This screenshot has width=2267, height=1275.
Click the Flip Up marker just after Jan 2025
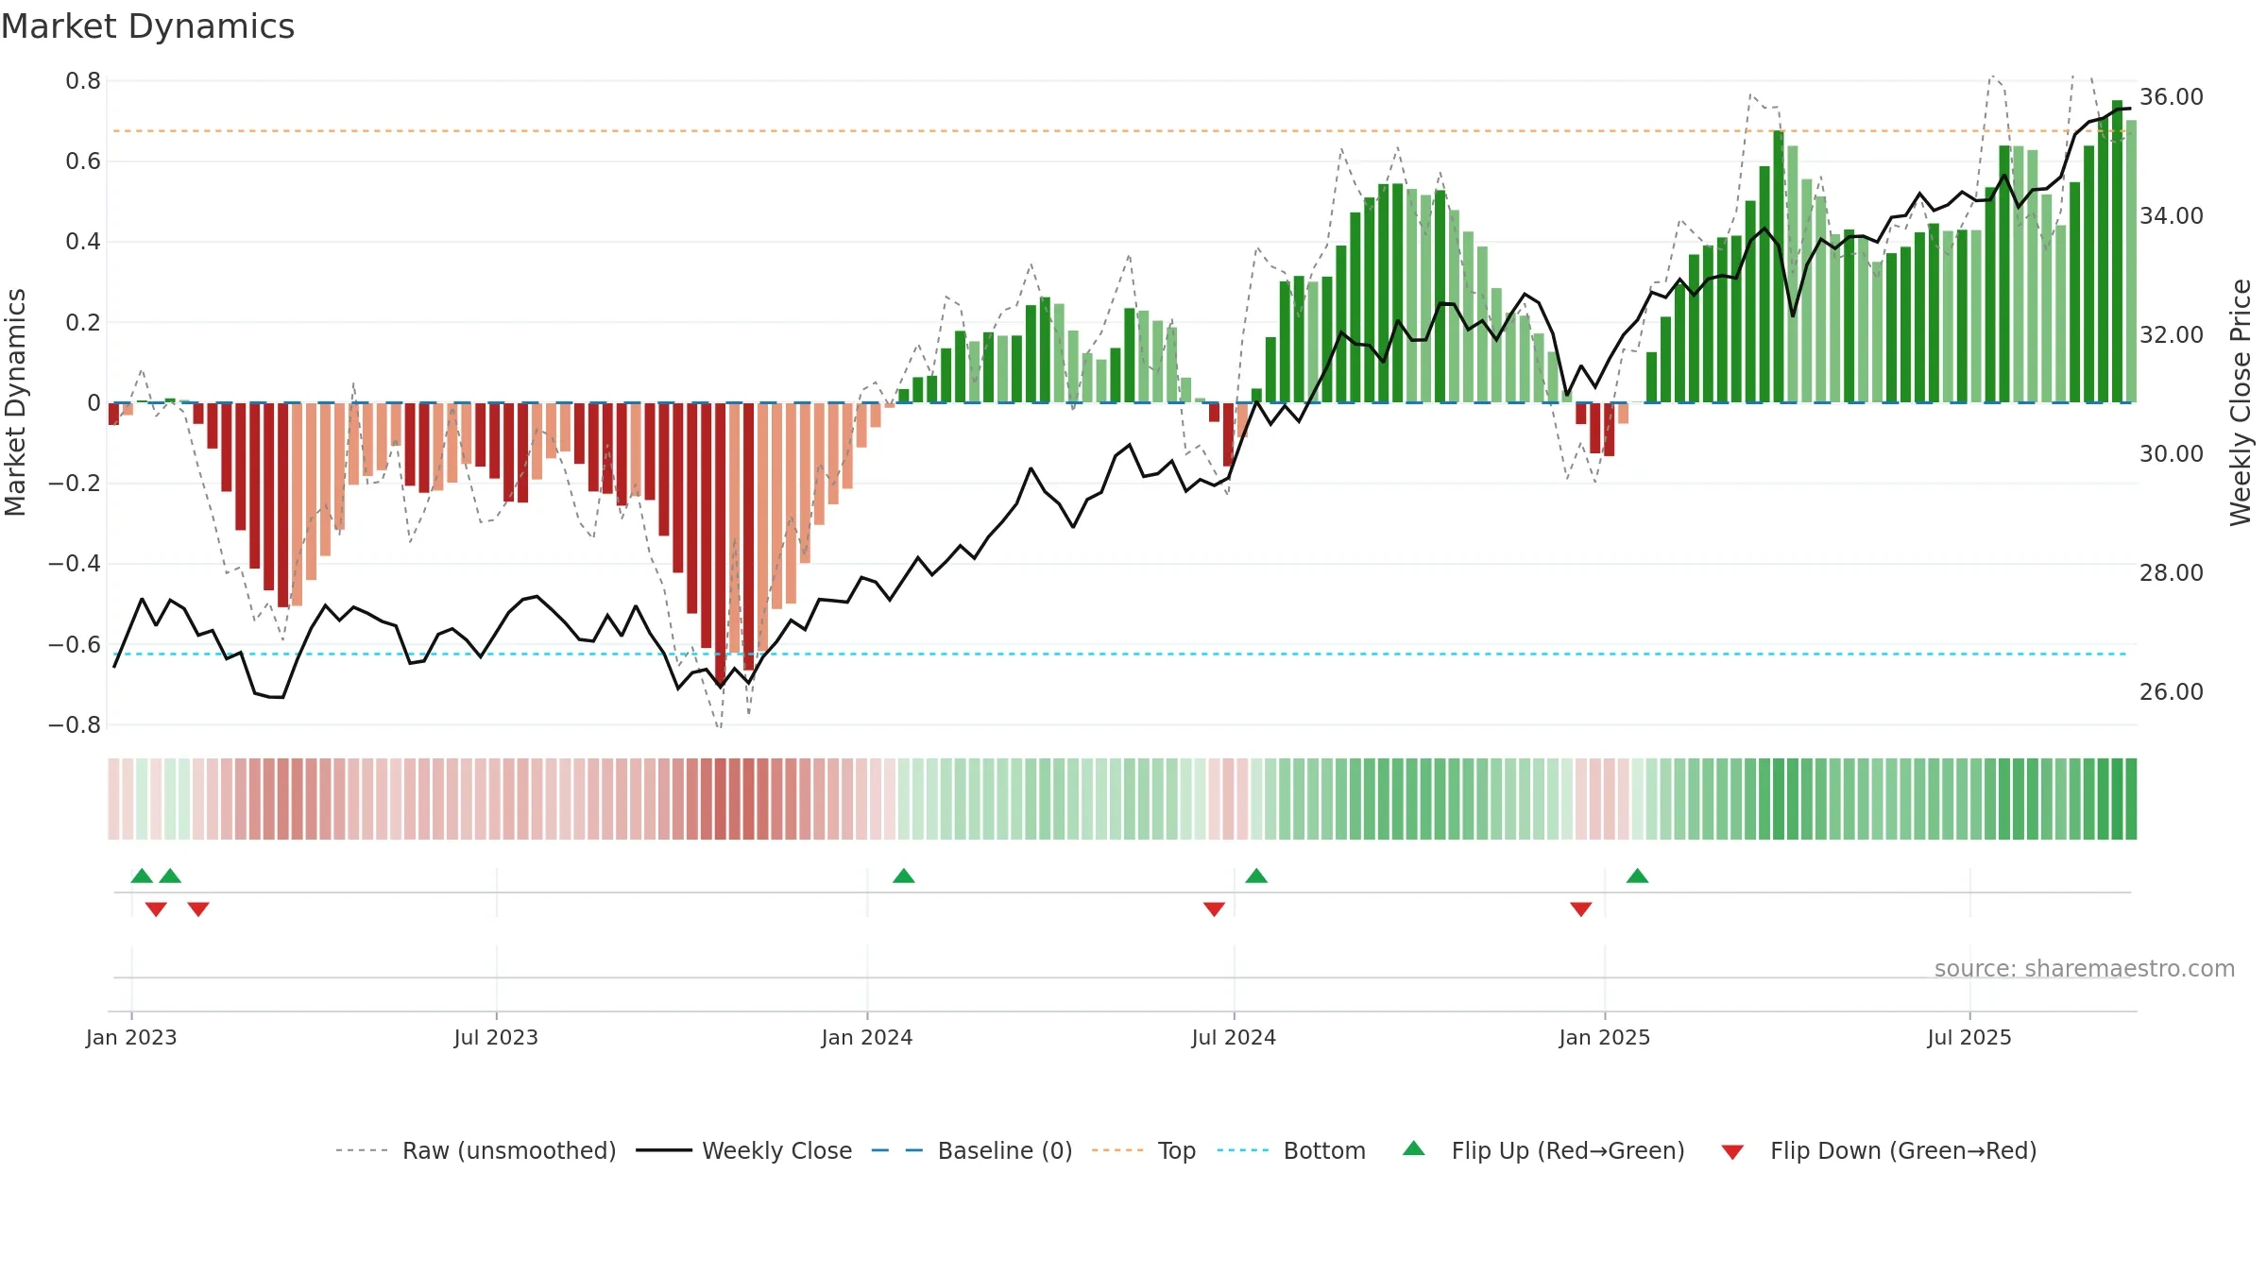[x=1638, y=875]
